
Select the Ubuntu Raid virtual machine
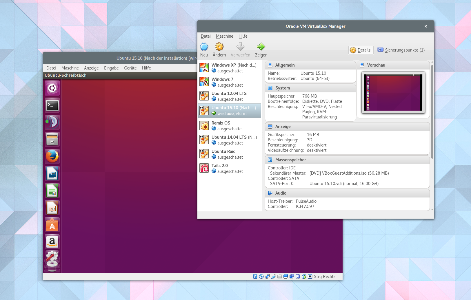pyautogui.click(x=230, y=154)
